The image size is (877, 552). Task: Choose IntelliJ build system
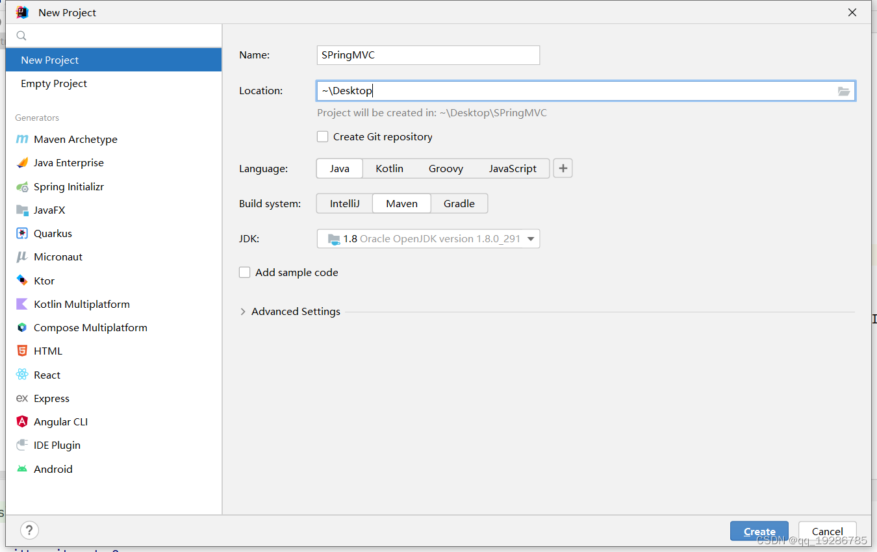tap(344, 203)
